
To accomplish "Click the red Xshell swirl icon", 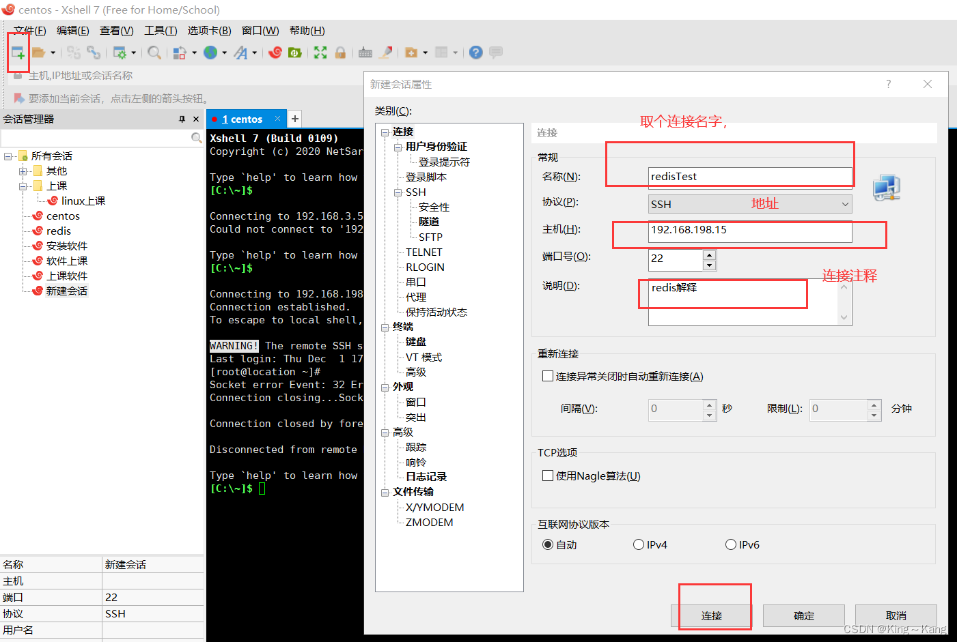I will 275,53.
